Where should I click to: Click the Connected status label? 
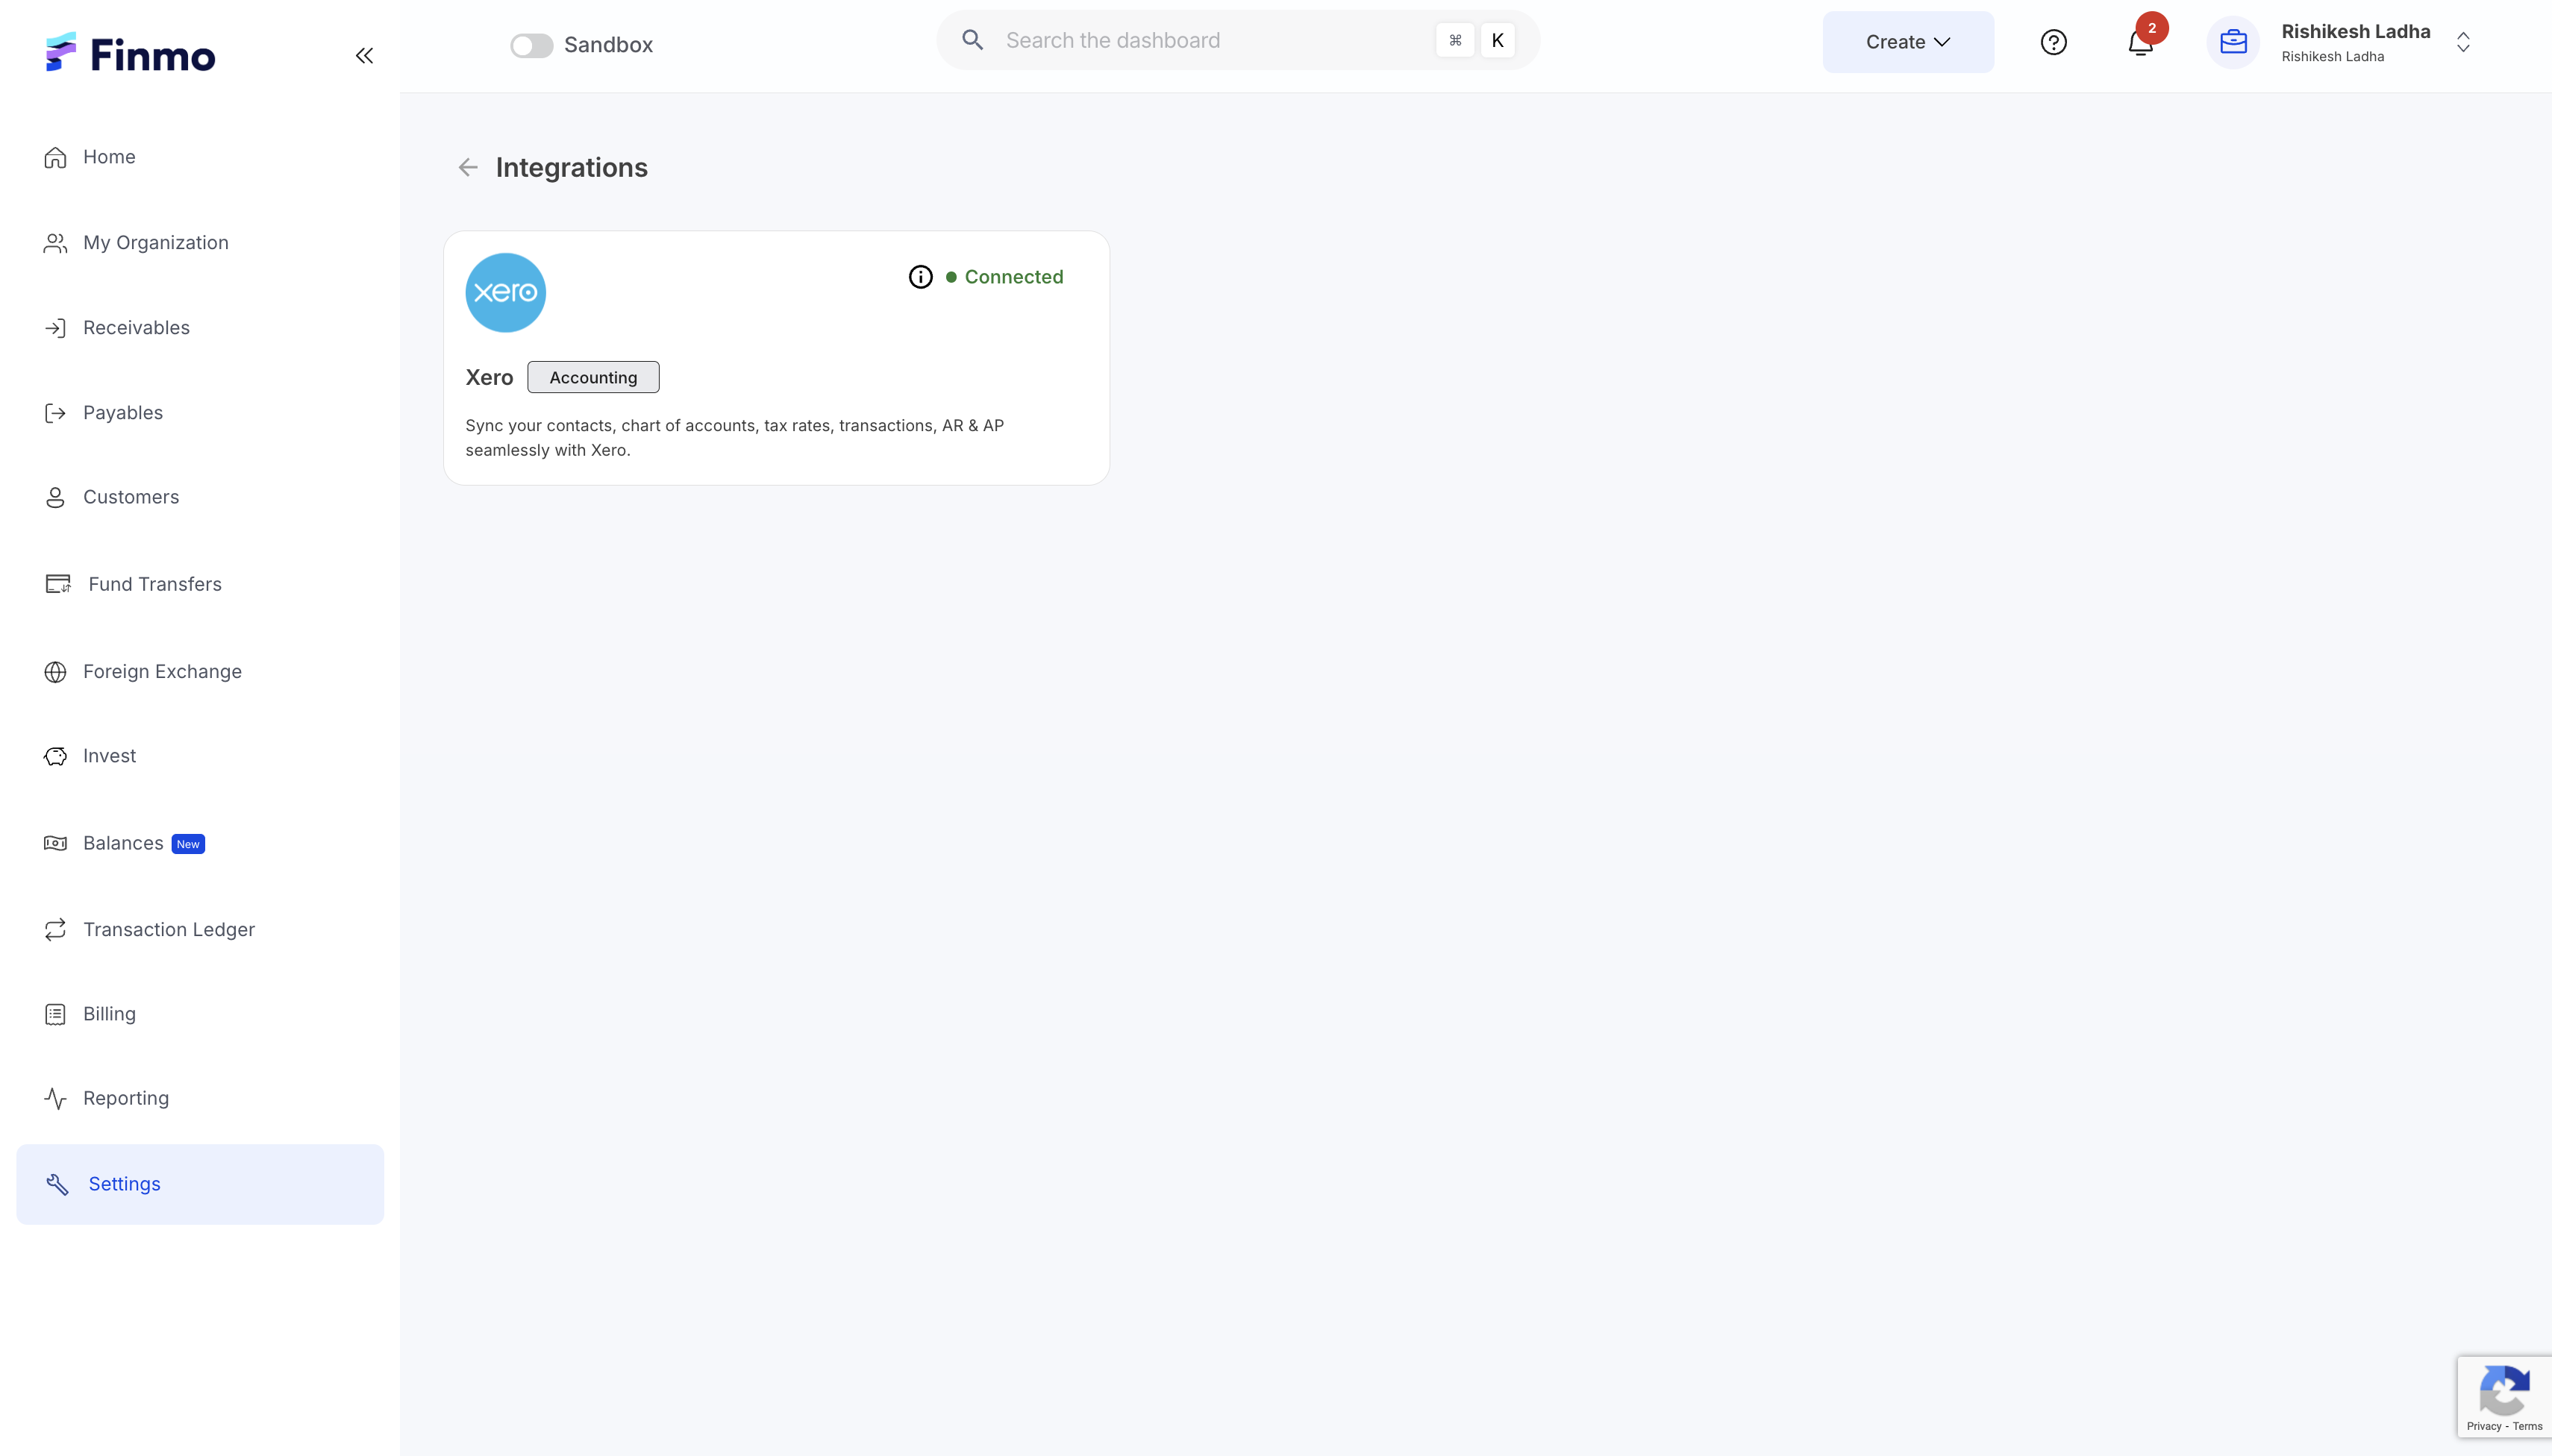tap(1013, 277)
